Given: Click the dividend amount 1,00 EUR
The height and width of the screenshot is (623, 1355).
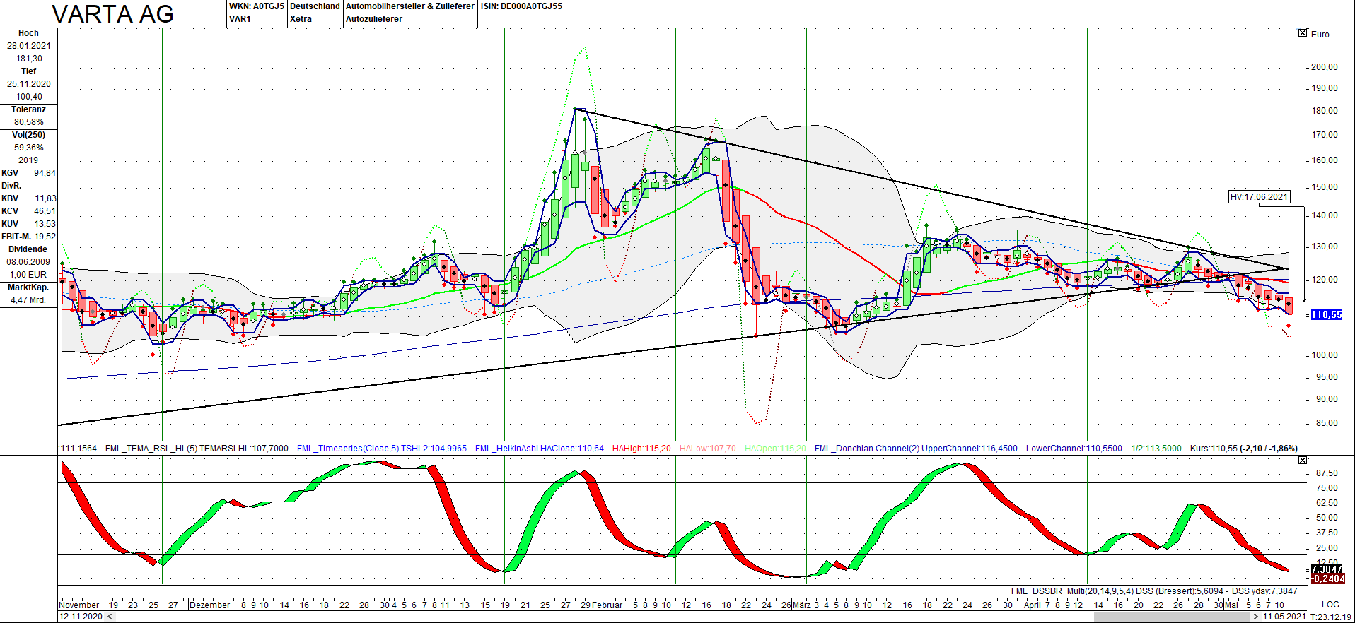Looking at the screenshot, I should [28, 275].
